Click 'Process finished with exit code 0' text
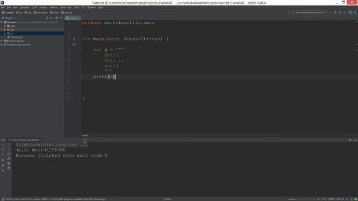 click(61, 155)
